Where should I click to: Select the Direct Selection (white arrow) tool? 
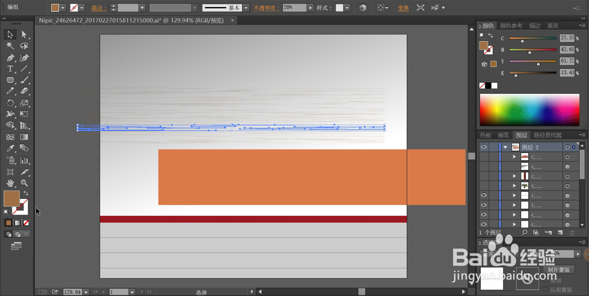24,35
